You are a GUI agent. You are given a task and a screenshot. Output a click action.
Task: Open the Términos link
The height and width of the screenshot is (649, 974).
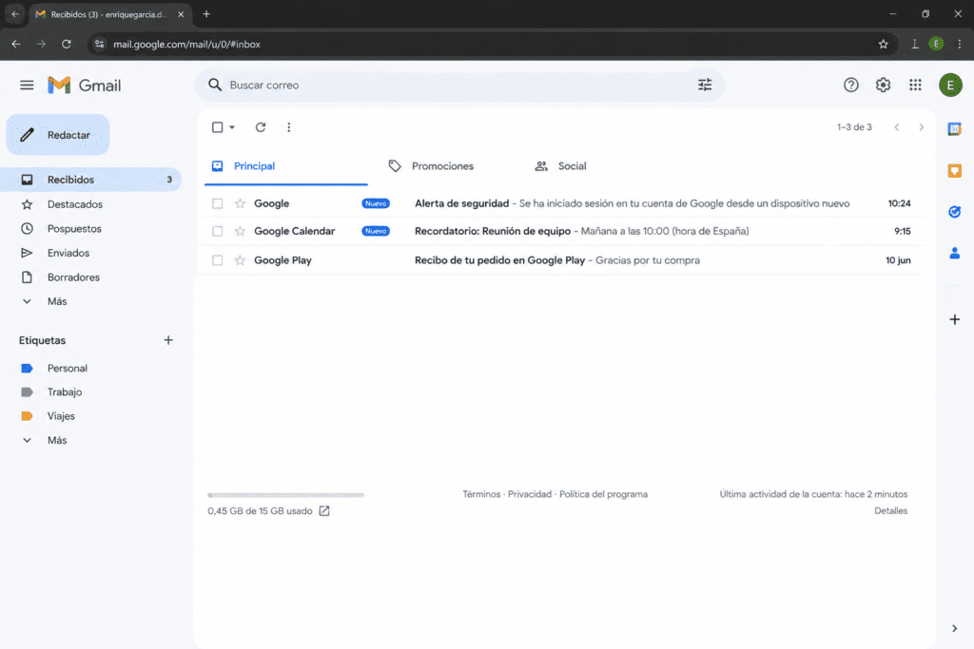click(x=481, y=494)
